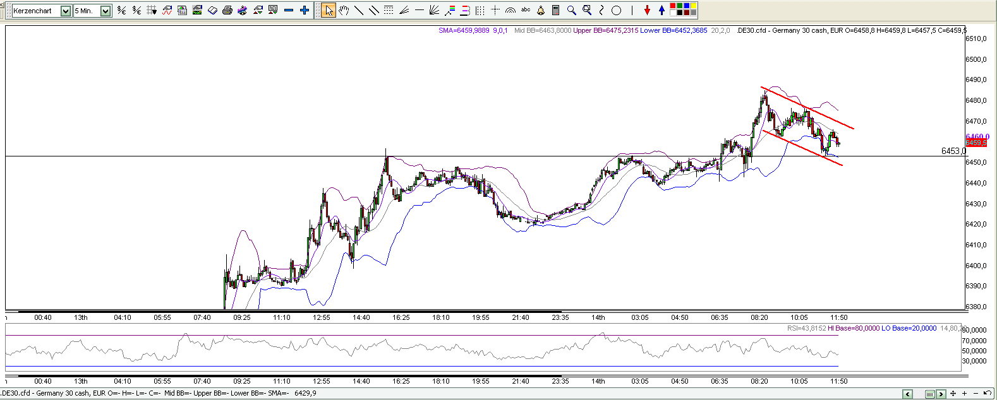Print the chart using printer icon

[227, 10]
